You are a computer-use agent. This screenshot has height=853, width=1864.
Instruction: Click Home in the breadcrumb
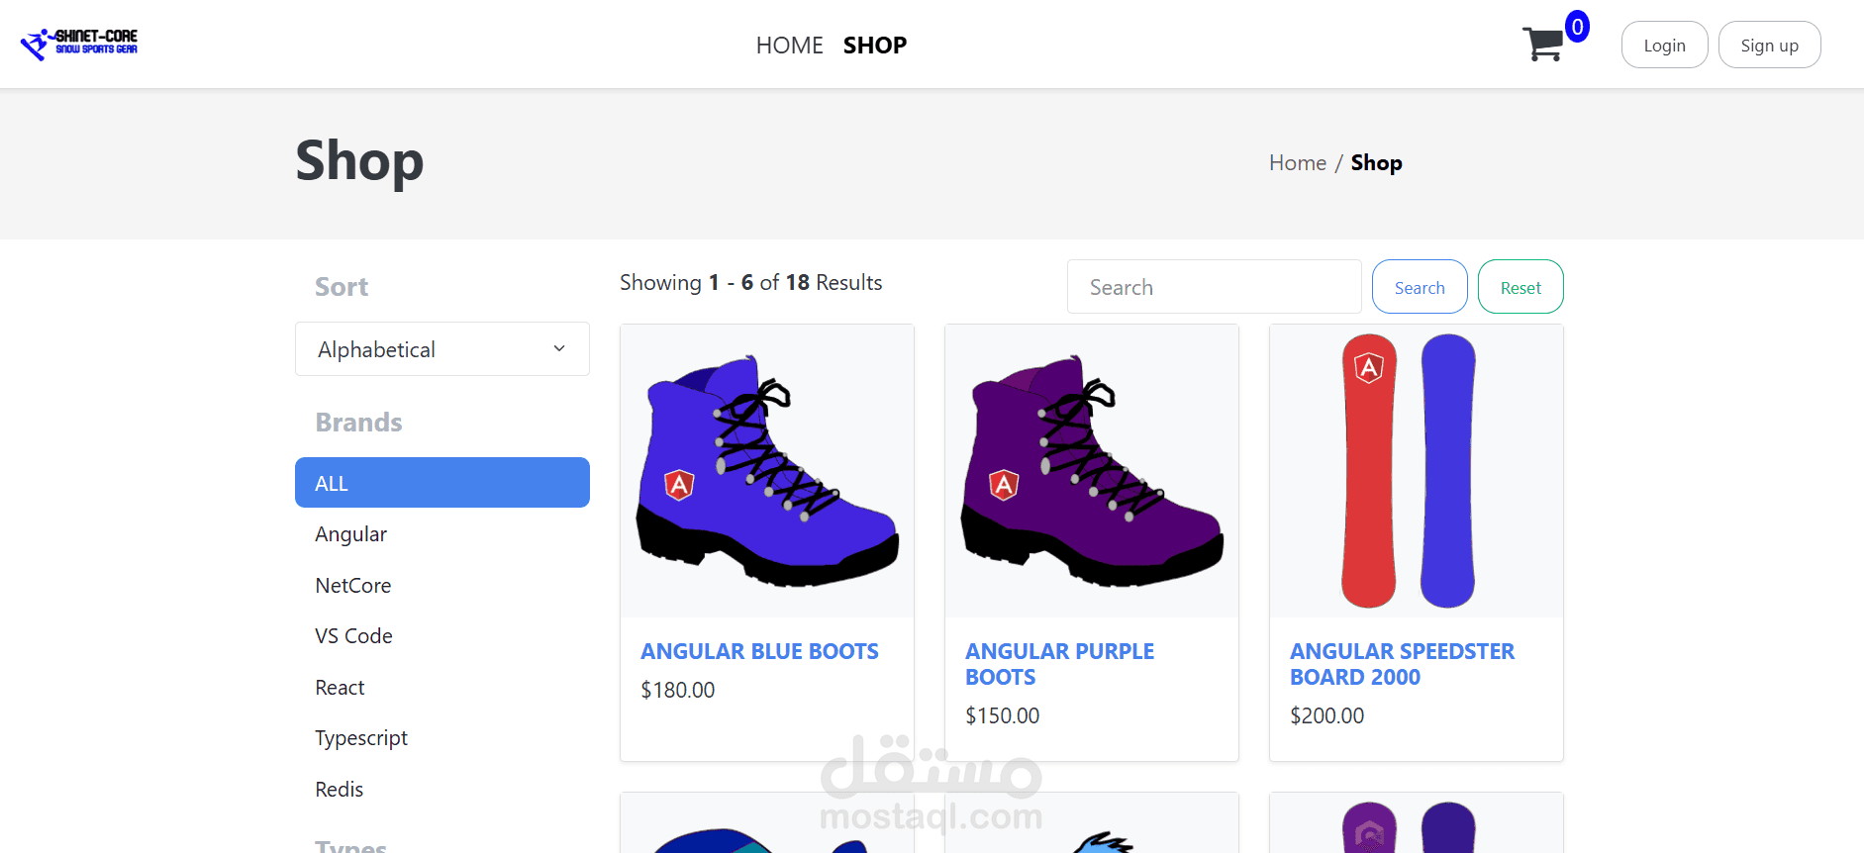(x=1297, y=163)
